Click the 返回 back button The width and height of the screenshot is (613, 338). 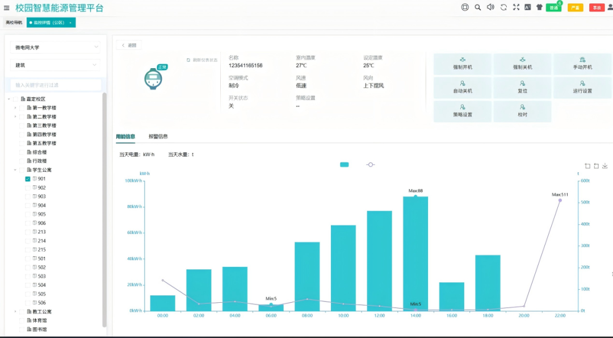click(x=129, y=45)
